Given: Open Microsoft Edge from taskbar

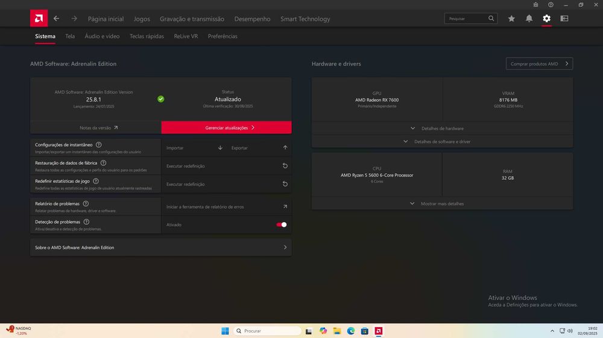Looking at the screenshot, I should click(351, 331).
